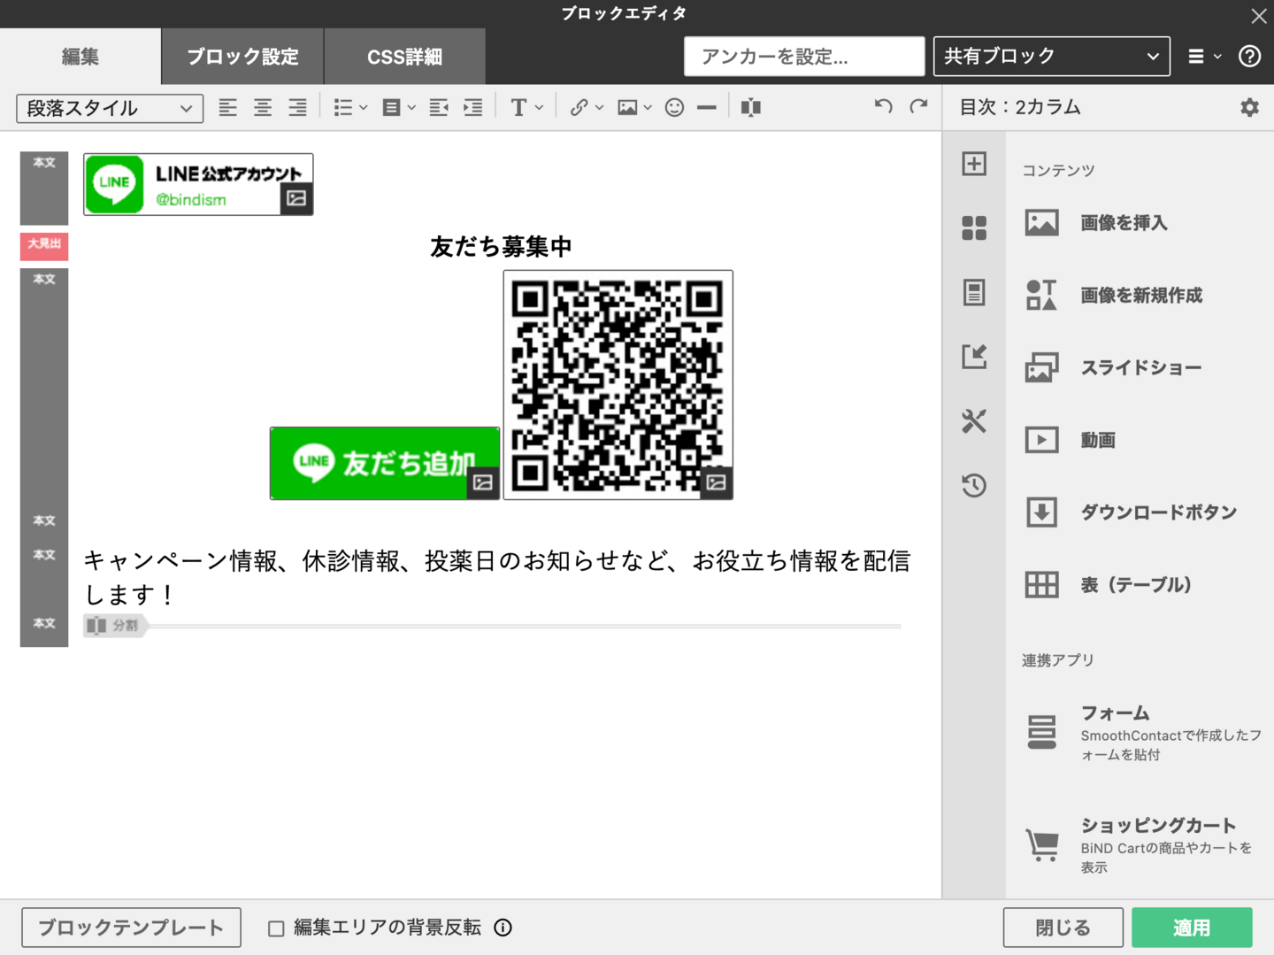The width and height of the screenshot is (1274, 955).
Task: Edit the QR code image via overlay icon
Action: pos(717,482)
